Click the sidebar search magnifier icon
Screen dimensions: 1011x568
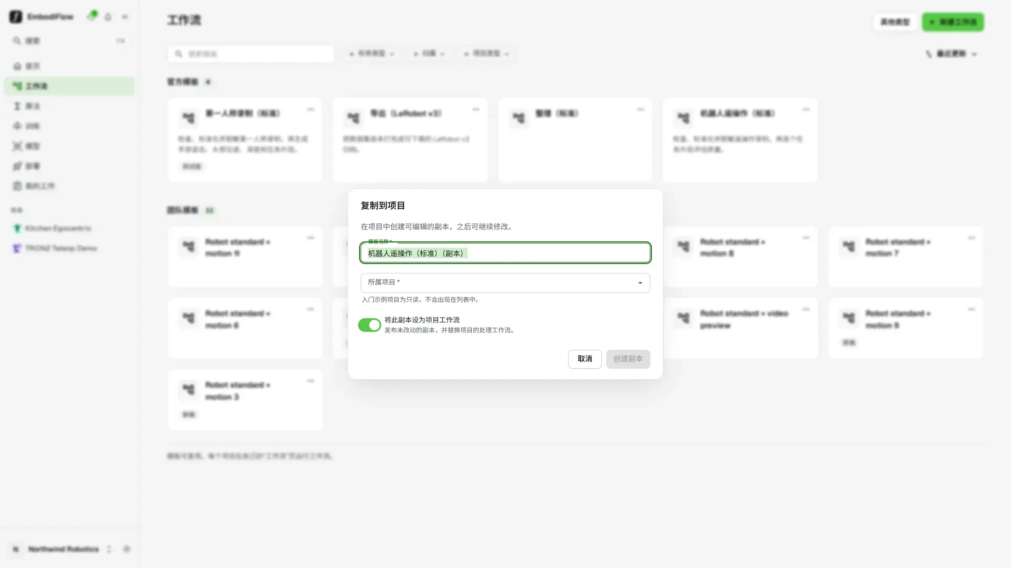(x=17, y=40)
